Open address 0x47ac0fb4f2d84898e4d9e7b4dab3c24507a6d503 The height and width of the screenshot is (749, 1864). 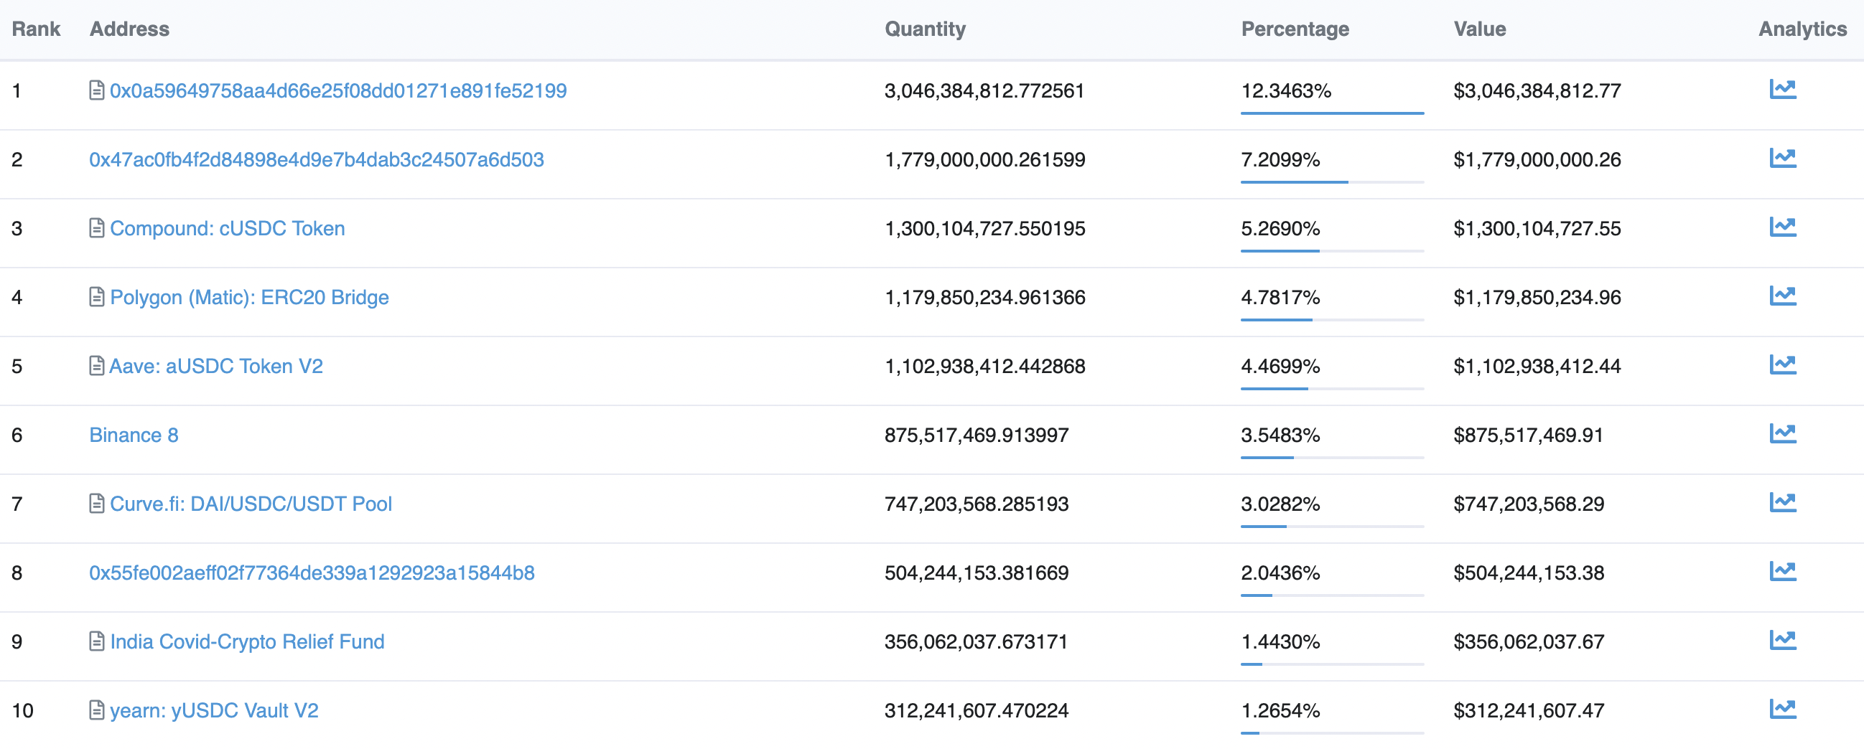[x=316, y=160]
